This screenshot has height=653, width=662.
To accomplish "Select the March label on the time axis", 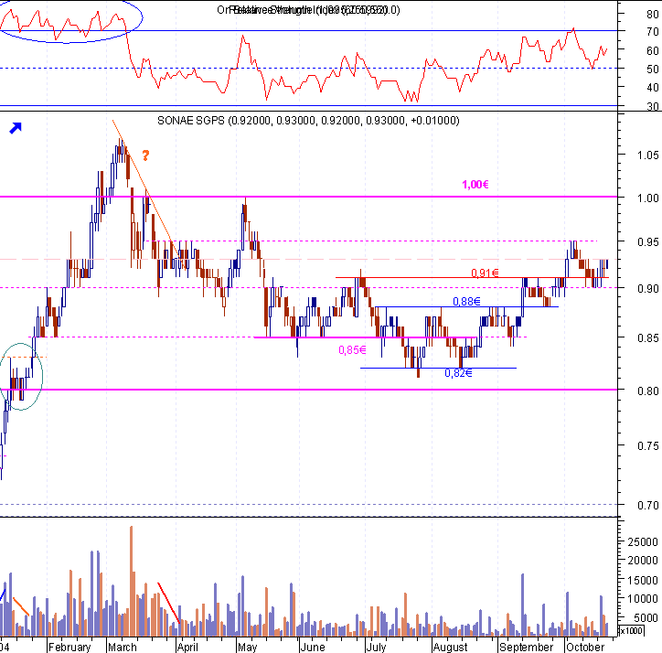I will point(123,648).
